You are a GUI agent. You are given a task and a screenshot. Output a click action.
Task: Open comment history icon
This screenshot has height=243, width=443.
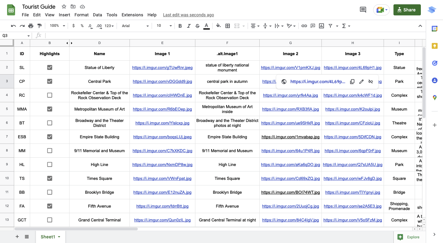(x=363, y=10)
